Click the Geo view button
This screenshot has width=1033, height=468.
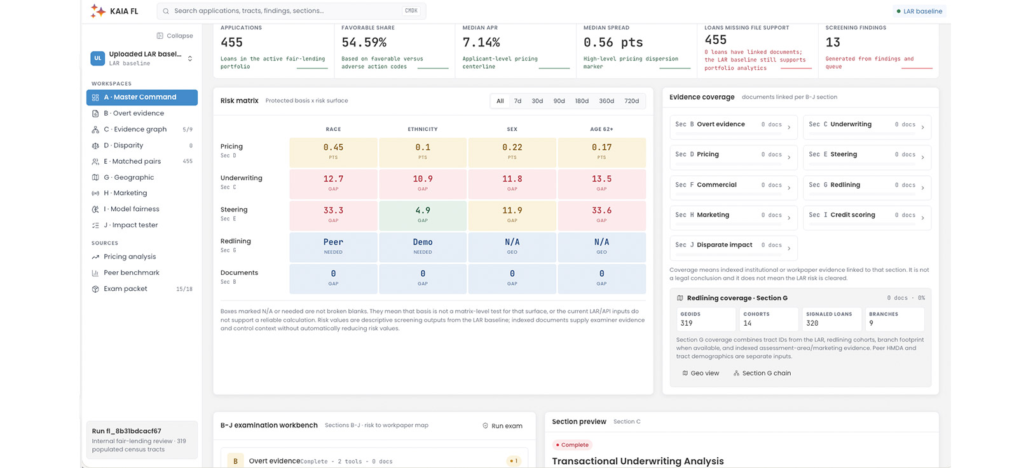point(701,373)
